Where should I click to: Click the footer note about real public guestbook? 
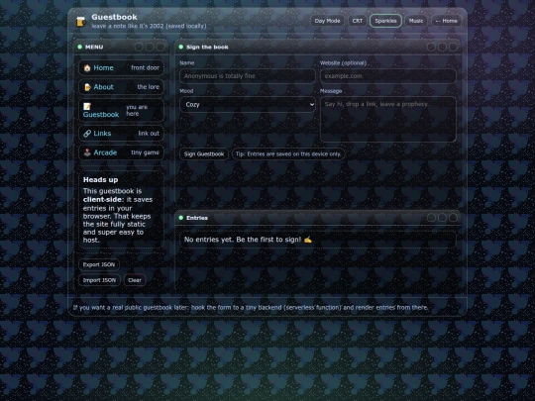(251, 308)
